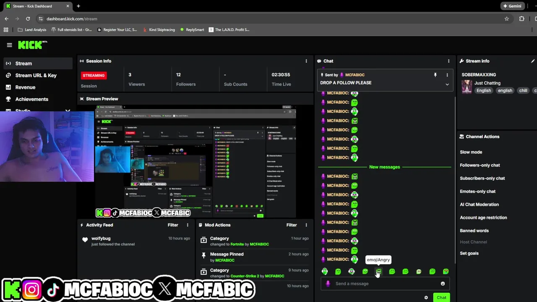Toggle Subscribers-only chat
This screenshot has width=537, height=302.
pyautogui.click(x=482, y=178)
